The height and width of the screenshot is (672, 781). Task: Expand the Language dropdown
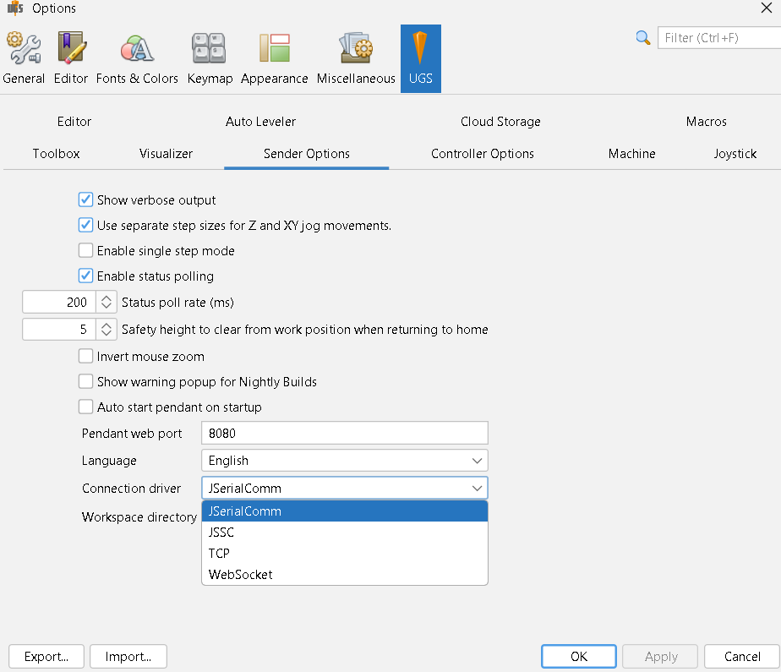click(x=345, y=461)
